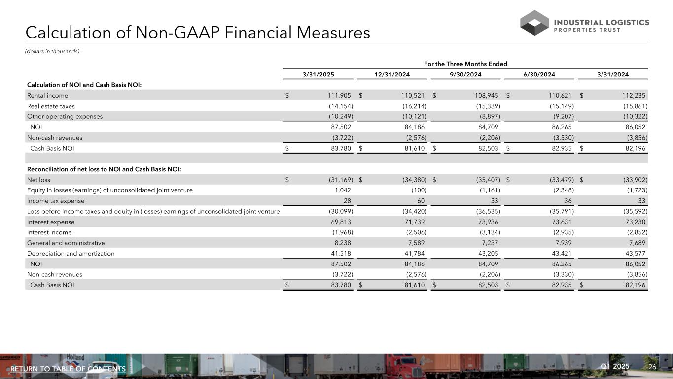Select the 12/31/2024 column header
This screenshot has width=673, height=379.
point(392,75)
